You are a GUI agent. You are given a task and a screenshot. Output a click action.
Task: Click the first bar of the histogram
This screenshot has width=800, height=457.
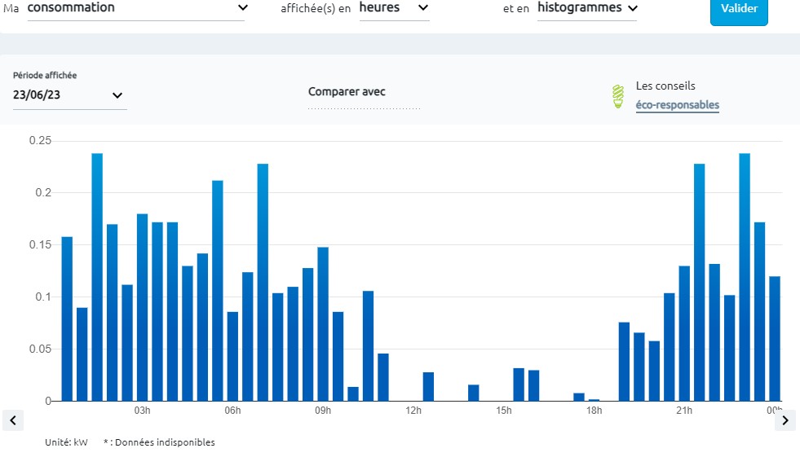[x=67, y=319]
